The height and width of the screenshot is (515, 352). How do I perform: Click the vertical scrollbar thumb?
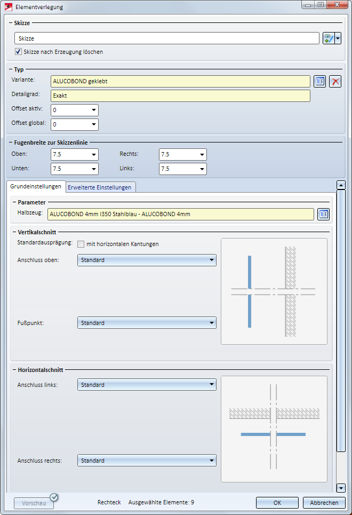(341, 321)
